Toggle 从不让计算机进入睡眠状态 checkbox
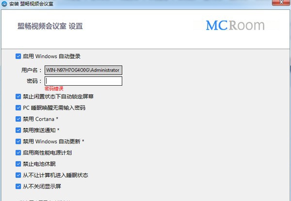The height and width of the screenshot is (201, 291). 18,175
